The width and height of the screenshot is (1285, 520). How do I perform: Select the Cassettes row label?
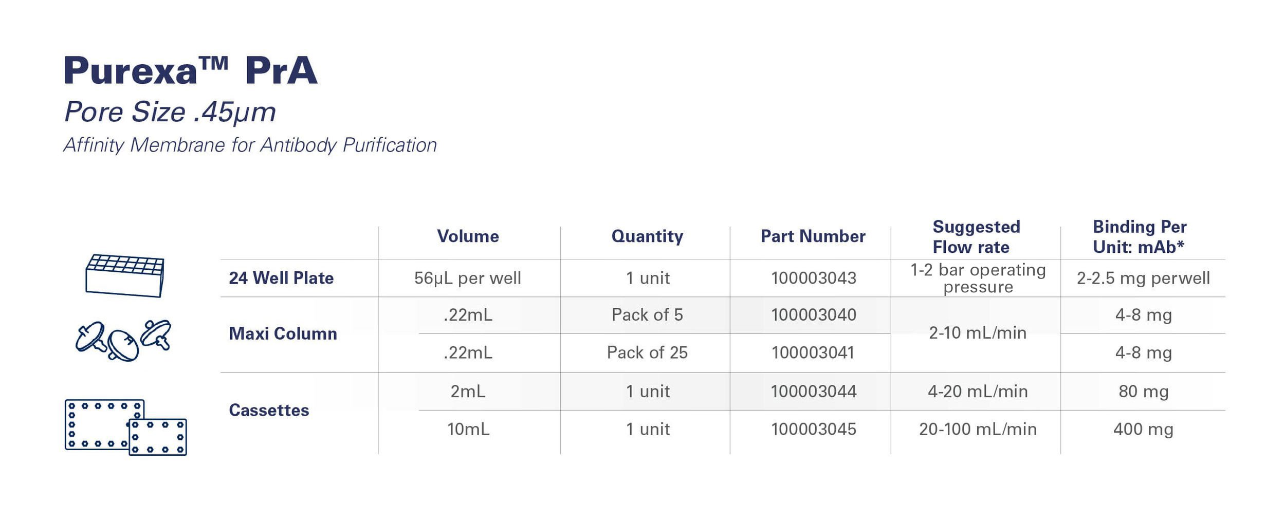tap(269, 410)
